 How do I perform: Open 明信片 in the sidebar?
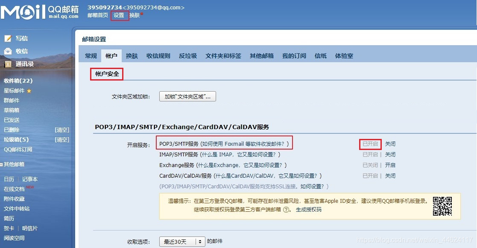30,228
